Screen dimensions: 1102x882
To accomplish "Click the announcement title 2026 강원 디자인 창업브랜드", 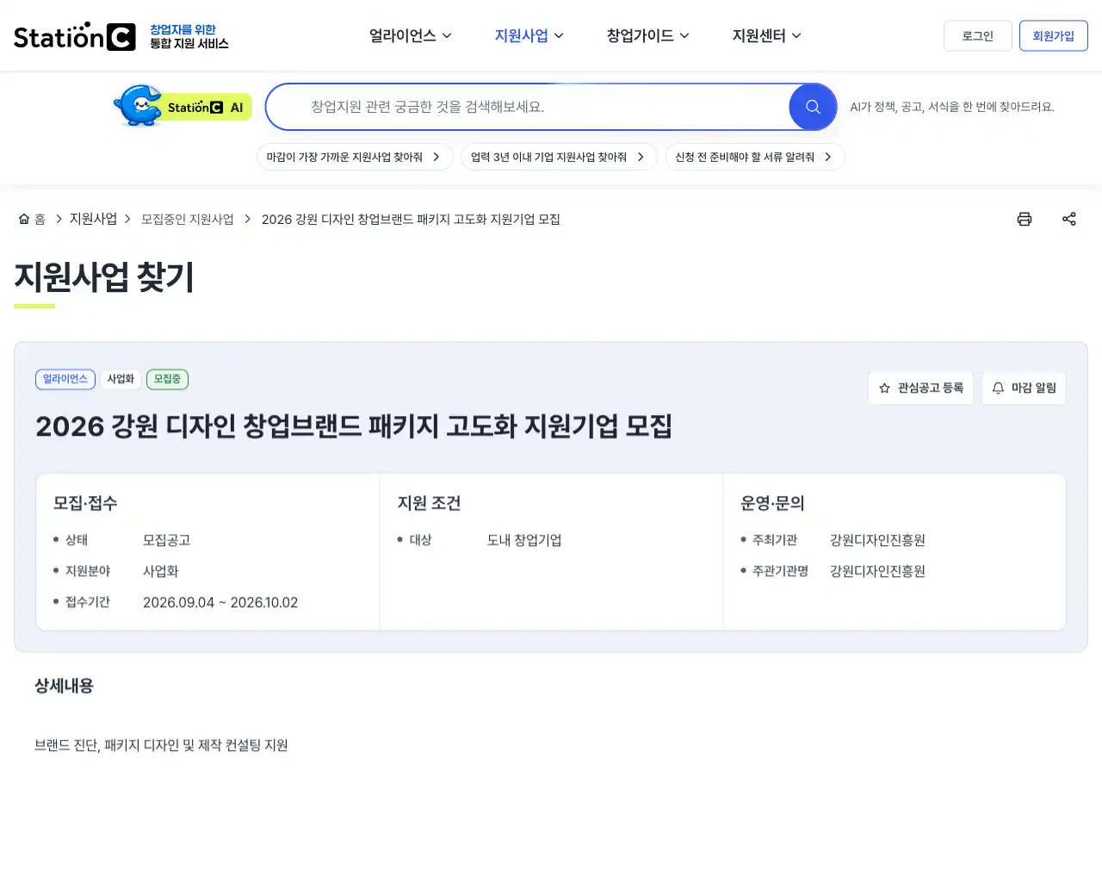I will [354, 426].
